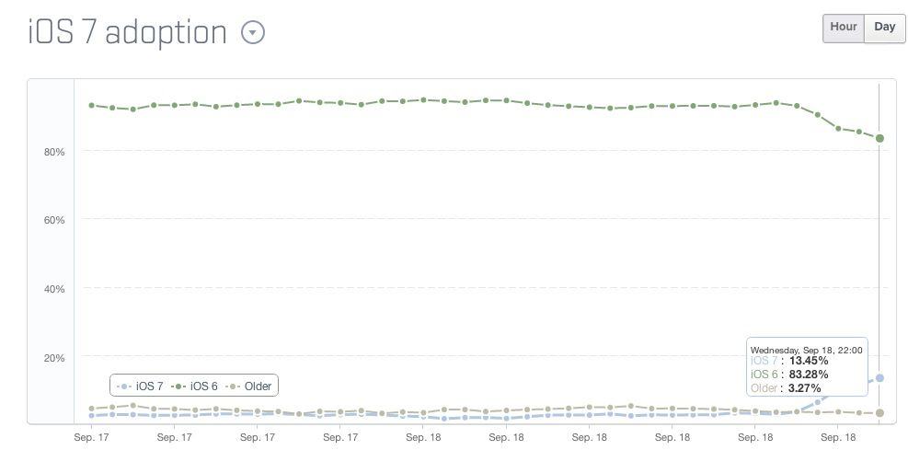Click the first iOS 6 data point on left

tap(91, 105)
